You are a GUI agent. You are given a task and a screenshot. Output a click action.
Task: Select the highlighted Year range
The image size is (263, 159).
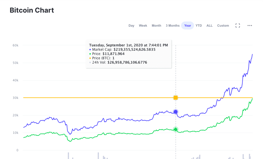click(x=187, y=25)
